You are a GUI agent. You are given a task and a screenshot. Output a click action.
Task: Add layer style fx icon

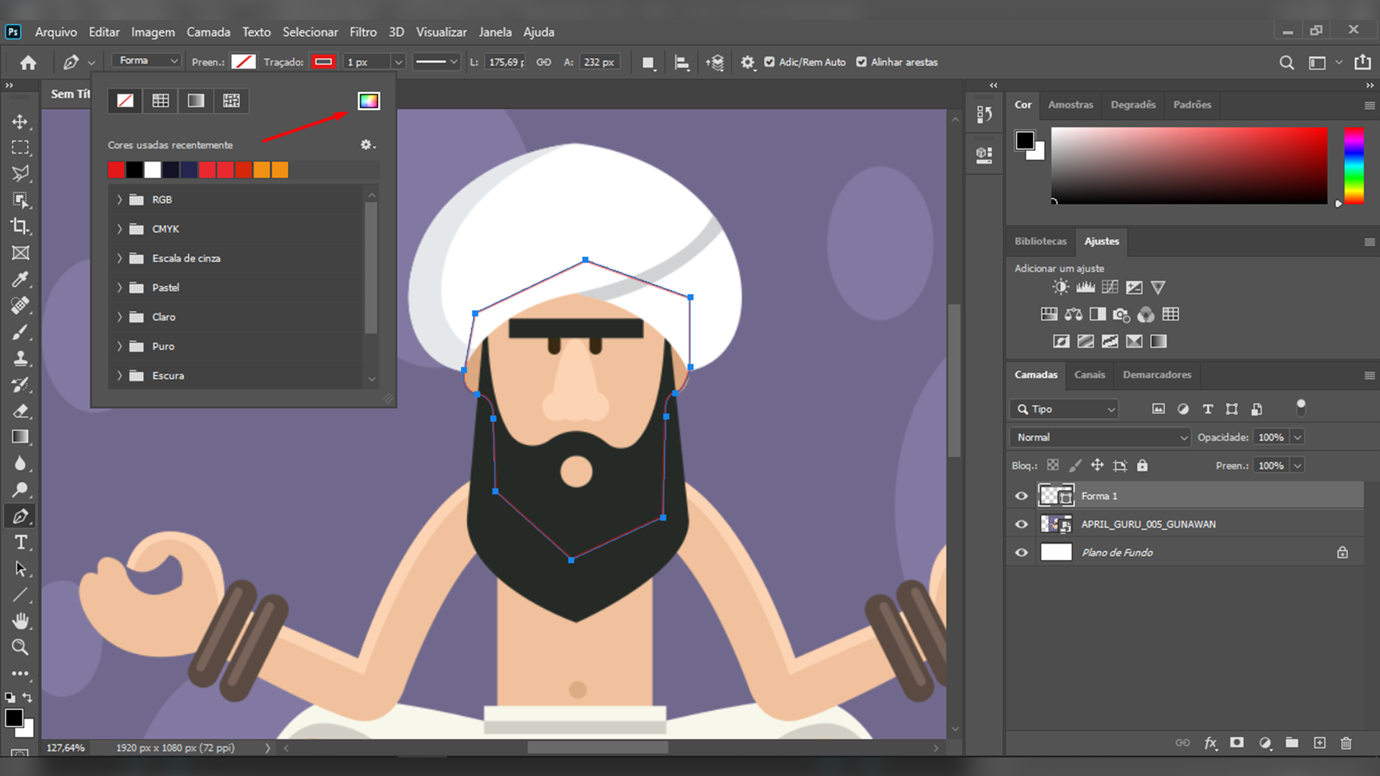[1210, 743]
